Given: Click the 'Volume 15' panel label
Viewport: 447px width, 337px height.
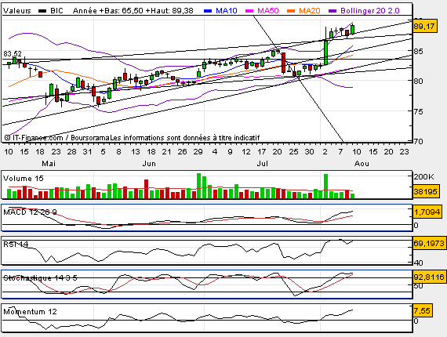Looking at the screenshot, I should (x=23, y=179).
